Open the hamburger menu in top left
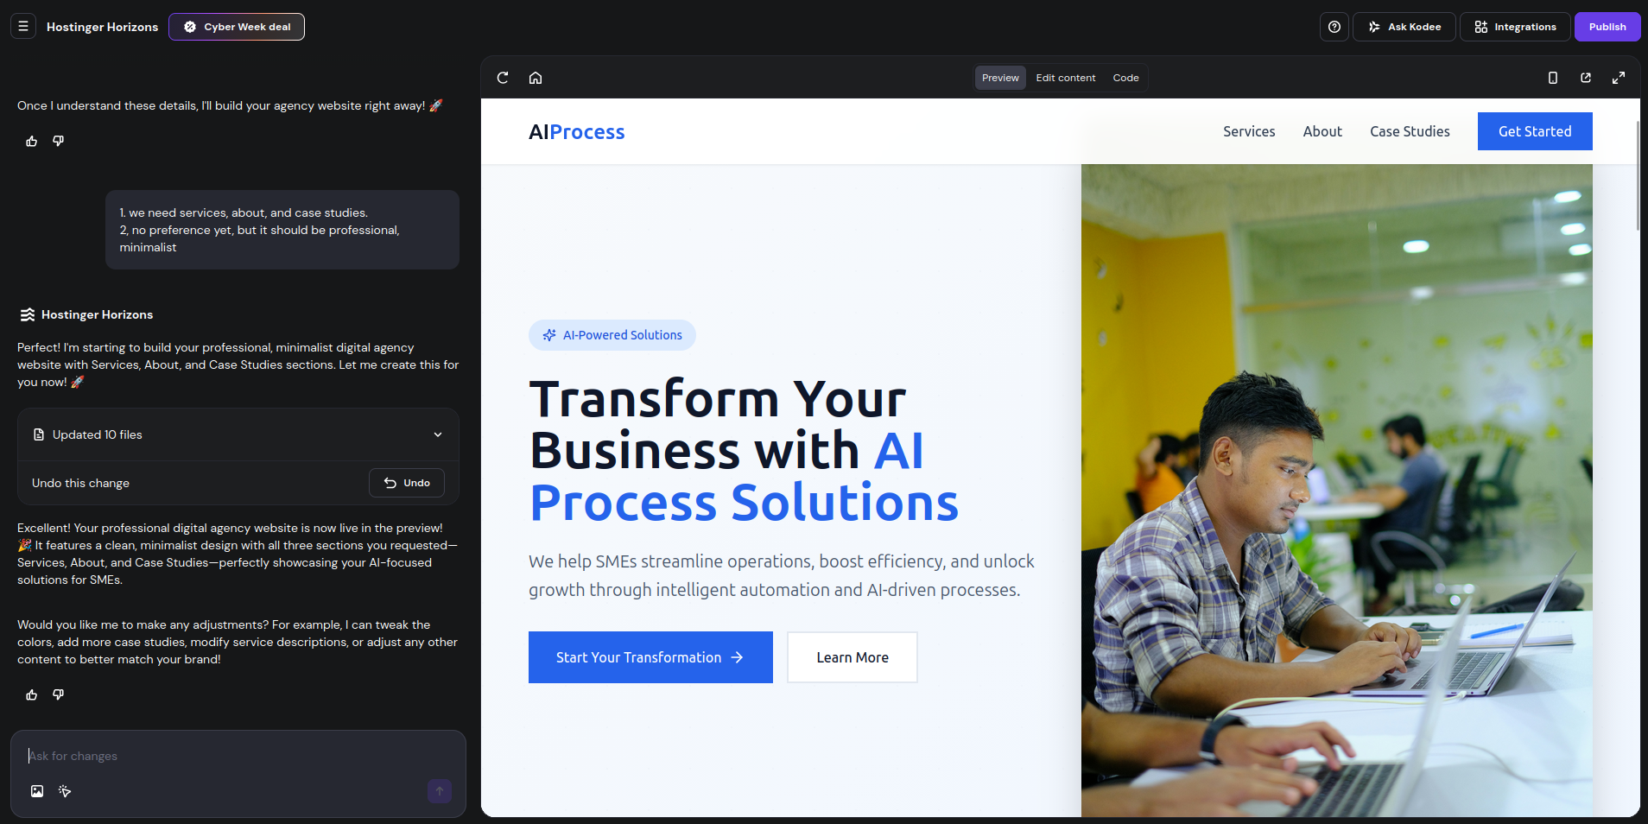The image size is (1648, 824). [x=22, y=26]
